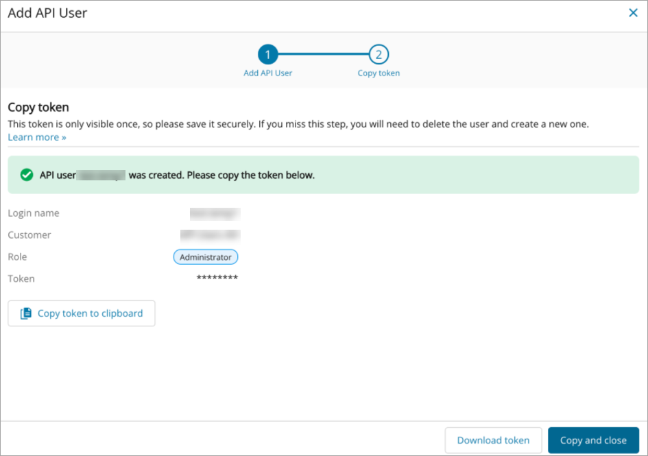The height and width of the screenshot is (456, 648).
Task: Click the clipboard icon in copy button
Action: point(26,313)
